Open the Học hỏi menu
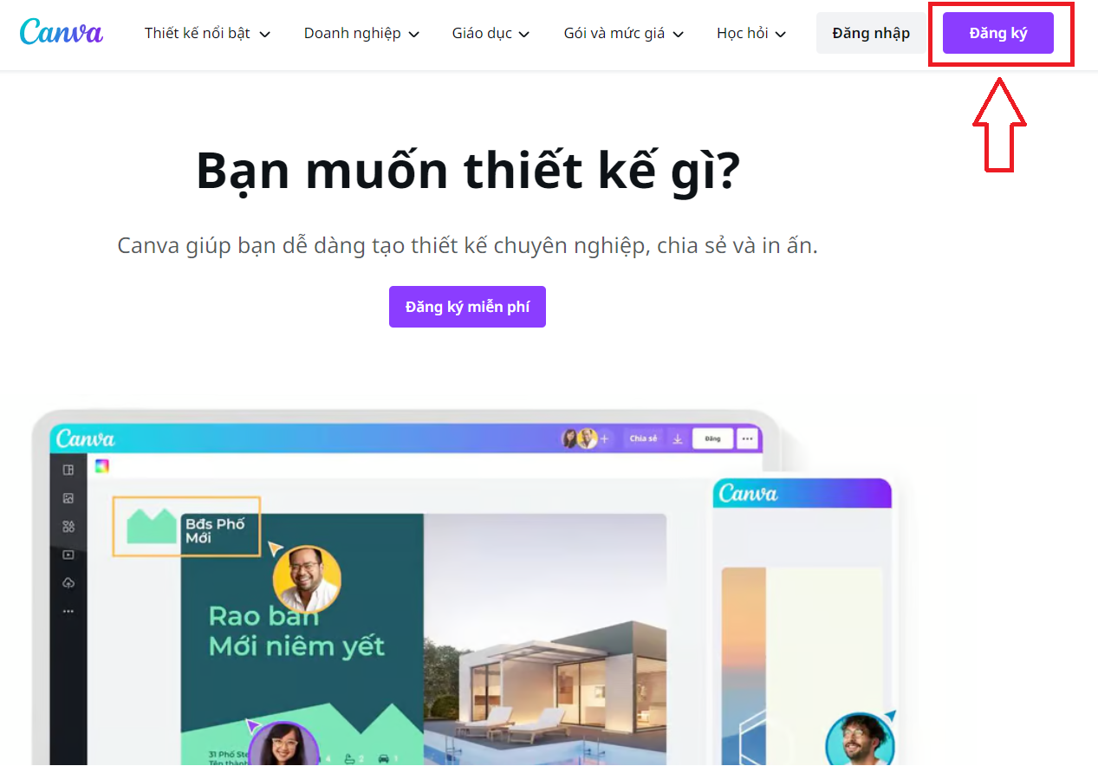This screenshot has width=1098, height=766. point(751,33)
